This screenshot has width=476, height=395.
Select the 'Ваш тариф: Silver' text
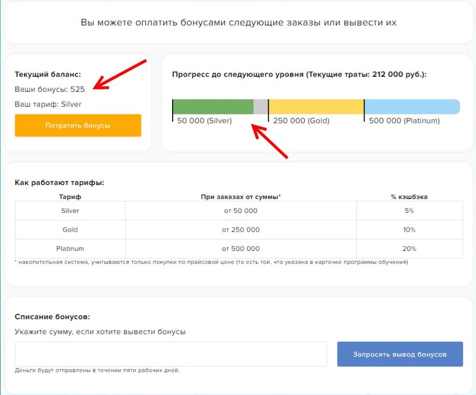coord(48,104)
